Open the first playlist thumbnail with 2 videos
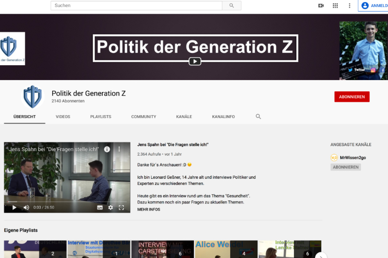The height and width of the screenshot is (258, 388). [x=35, y=249]
